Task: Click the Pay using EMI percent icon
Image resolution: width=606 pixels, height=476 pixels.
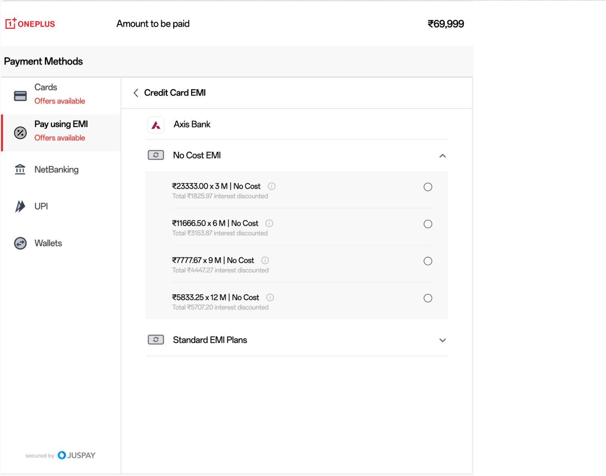Action: click(20, 132)
